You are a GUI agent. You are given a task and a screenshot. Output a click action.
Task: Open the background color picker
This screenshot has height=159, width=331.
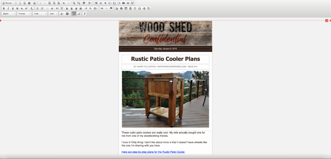coord(68,14)
